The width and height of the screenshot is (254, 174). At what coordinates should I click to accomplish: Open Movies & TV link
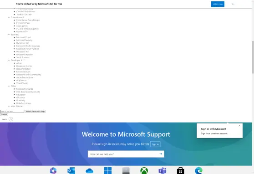[x=22, y=31]
